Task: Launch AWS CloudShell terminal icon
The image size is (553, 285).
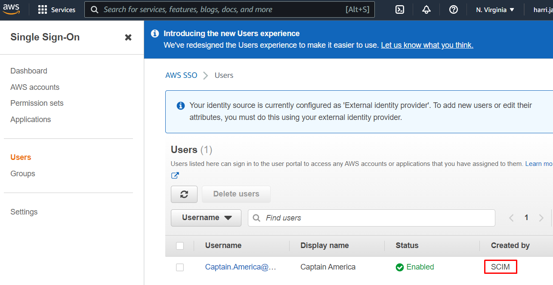Action: 400,9
